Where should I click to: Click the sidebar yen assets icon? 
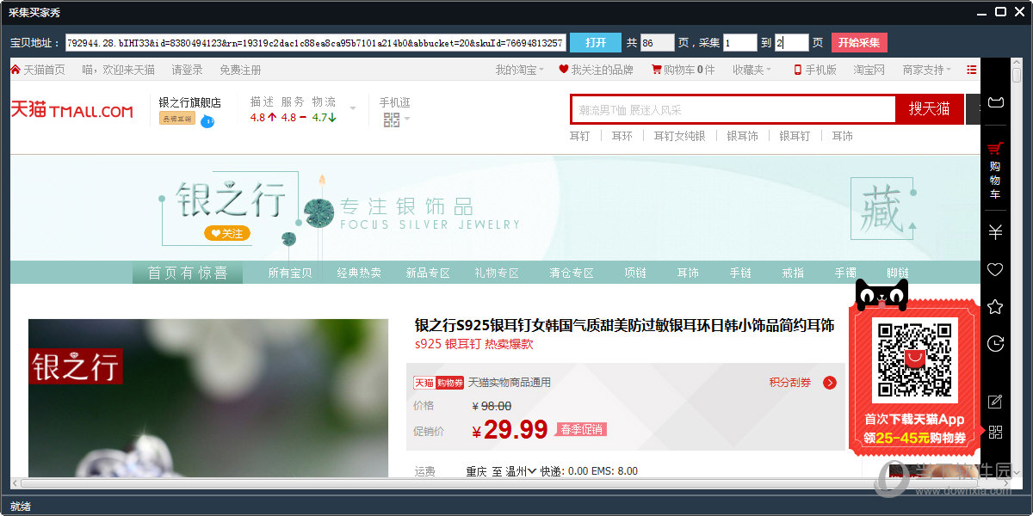(x=995, y=232)
